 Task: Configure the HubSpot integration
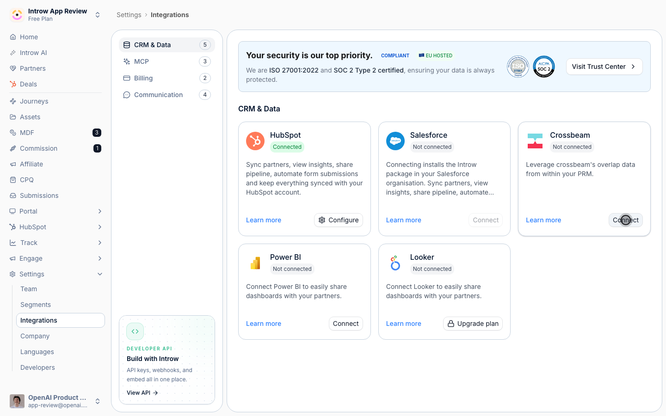pos(339,220)
